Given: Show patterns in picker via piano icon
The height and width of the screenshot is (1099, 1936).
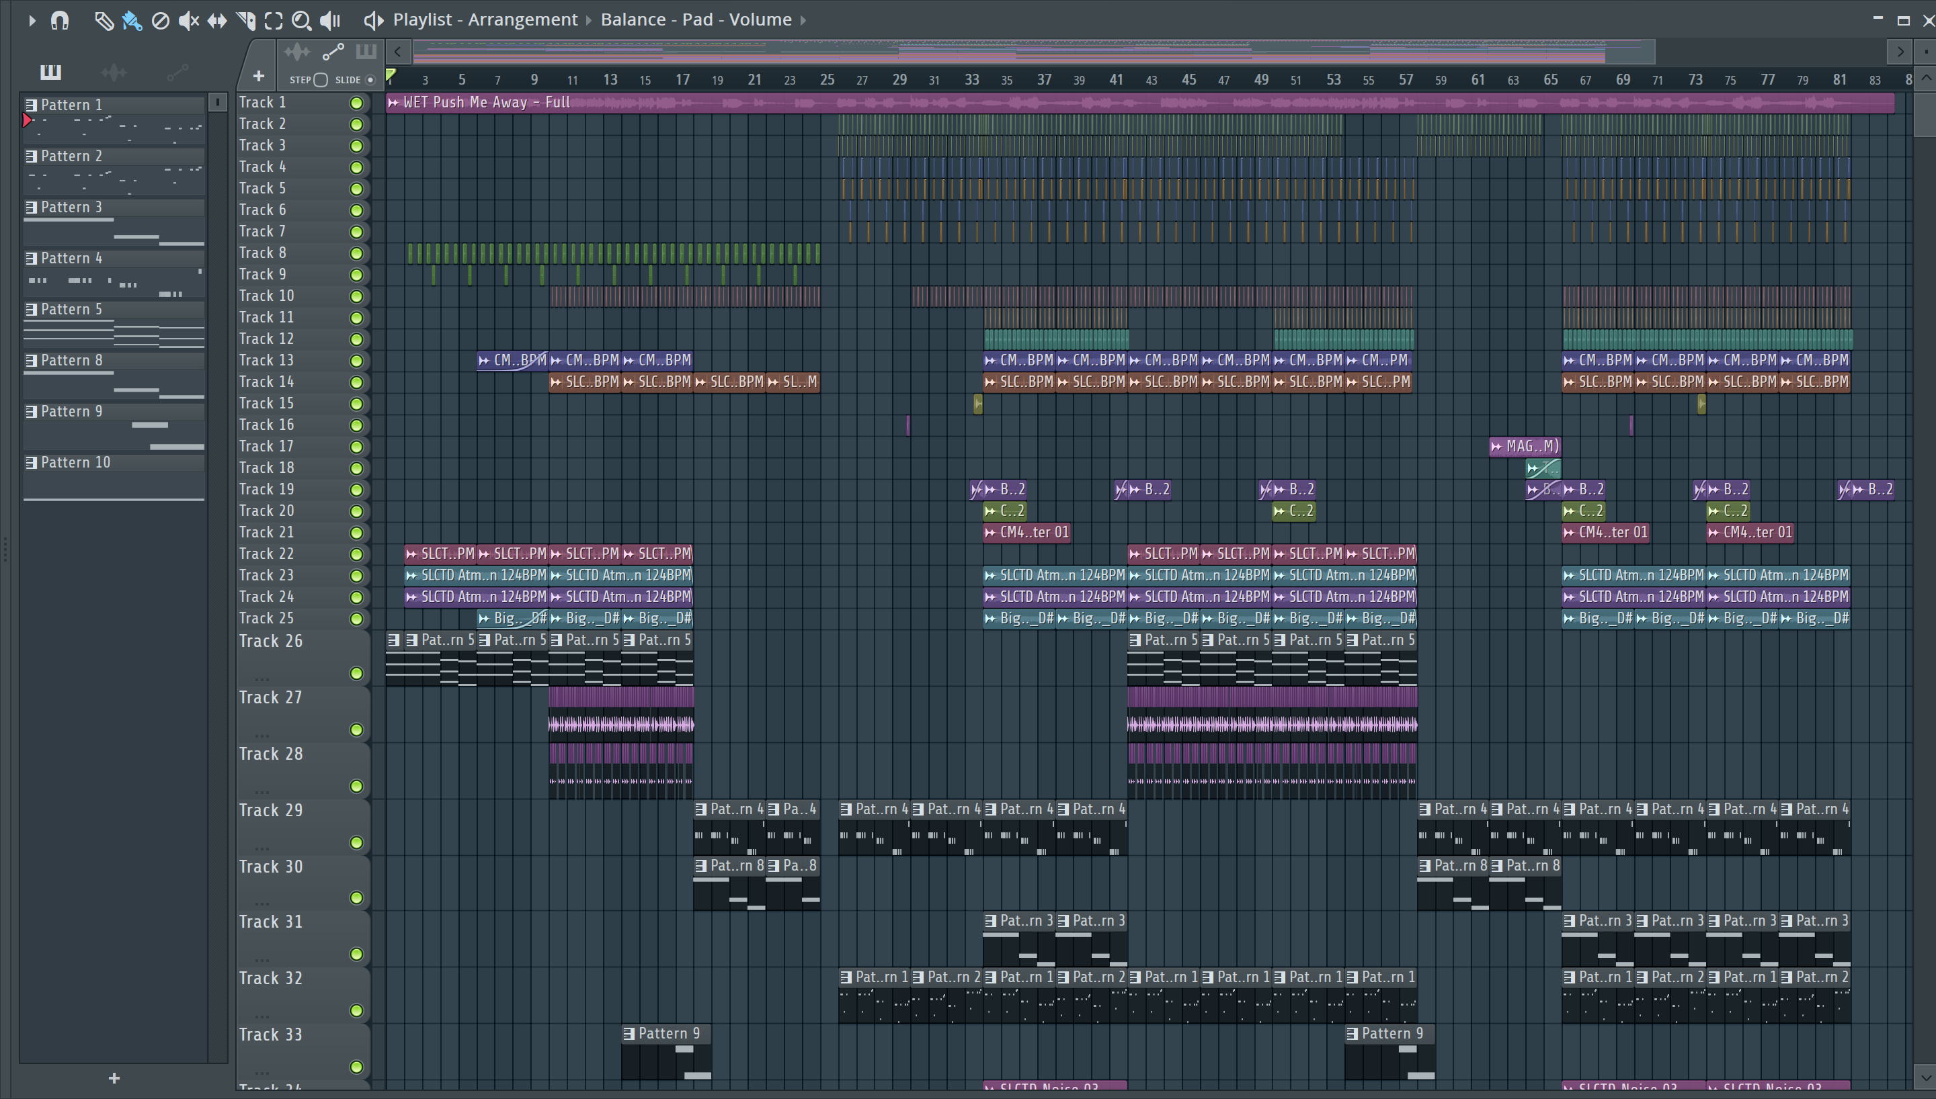Looking at the screenshot, I should point(50,72).
